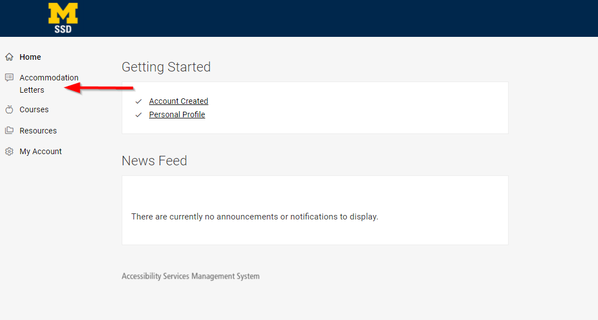Click the checkmark next to Personal Profile
This screenshot has height=320, width=598.
point(138,114)
